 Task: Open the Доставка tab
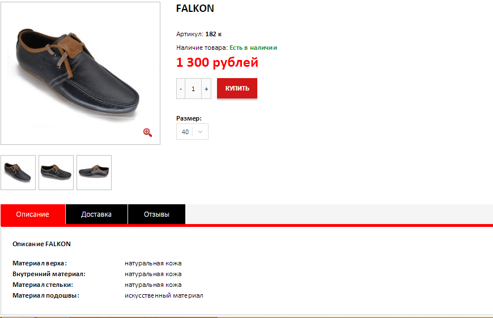[x=96, y=214]
